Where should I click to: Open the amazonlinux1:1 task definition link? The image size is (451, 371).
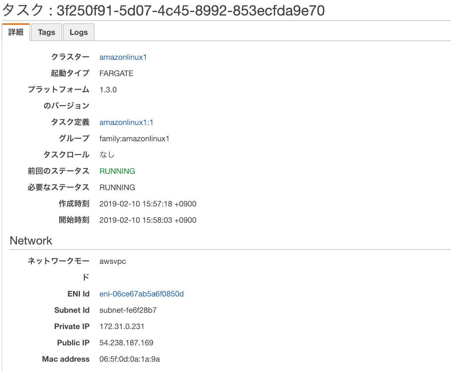126,122
